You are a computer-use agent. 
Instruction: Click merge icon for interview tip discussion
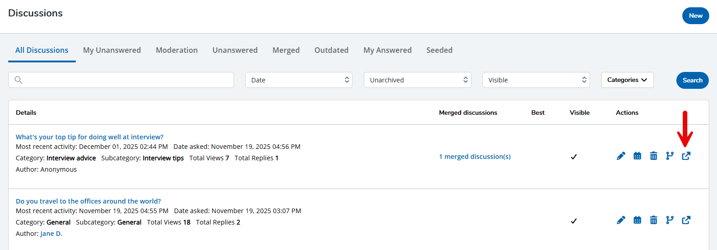[x=670, y=156]
